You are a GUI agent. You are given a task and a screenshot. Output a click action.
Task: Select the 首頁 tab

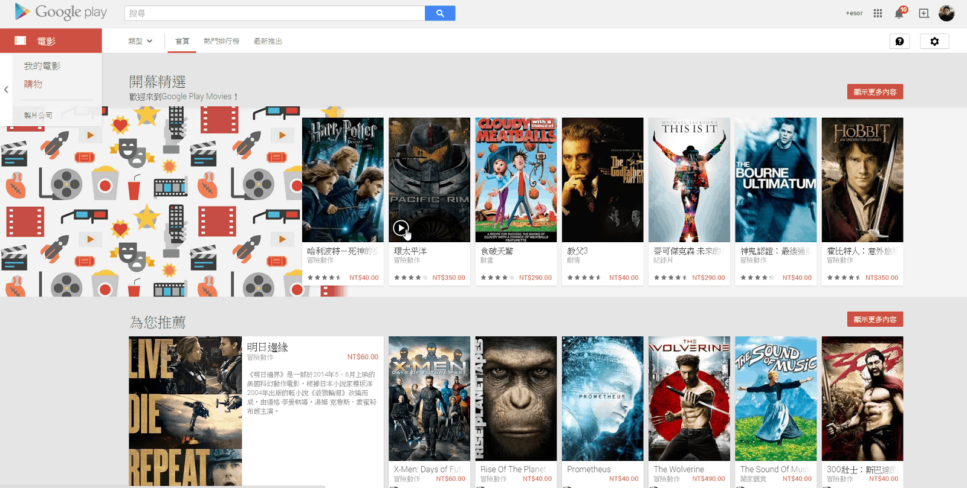[182, 41]
